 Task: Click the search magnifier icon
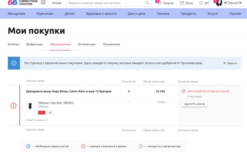pyautogui.click(x=147, y=3)
